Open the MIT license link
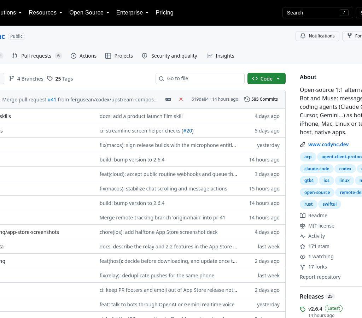This screenshot has width=362, height=318. [x=321, y=226]
